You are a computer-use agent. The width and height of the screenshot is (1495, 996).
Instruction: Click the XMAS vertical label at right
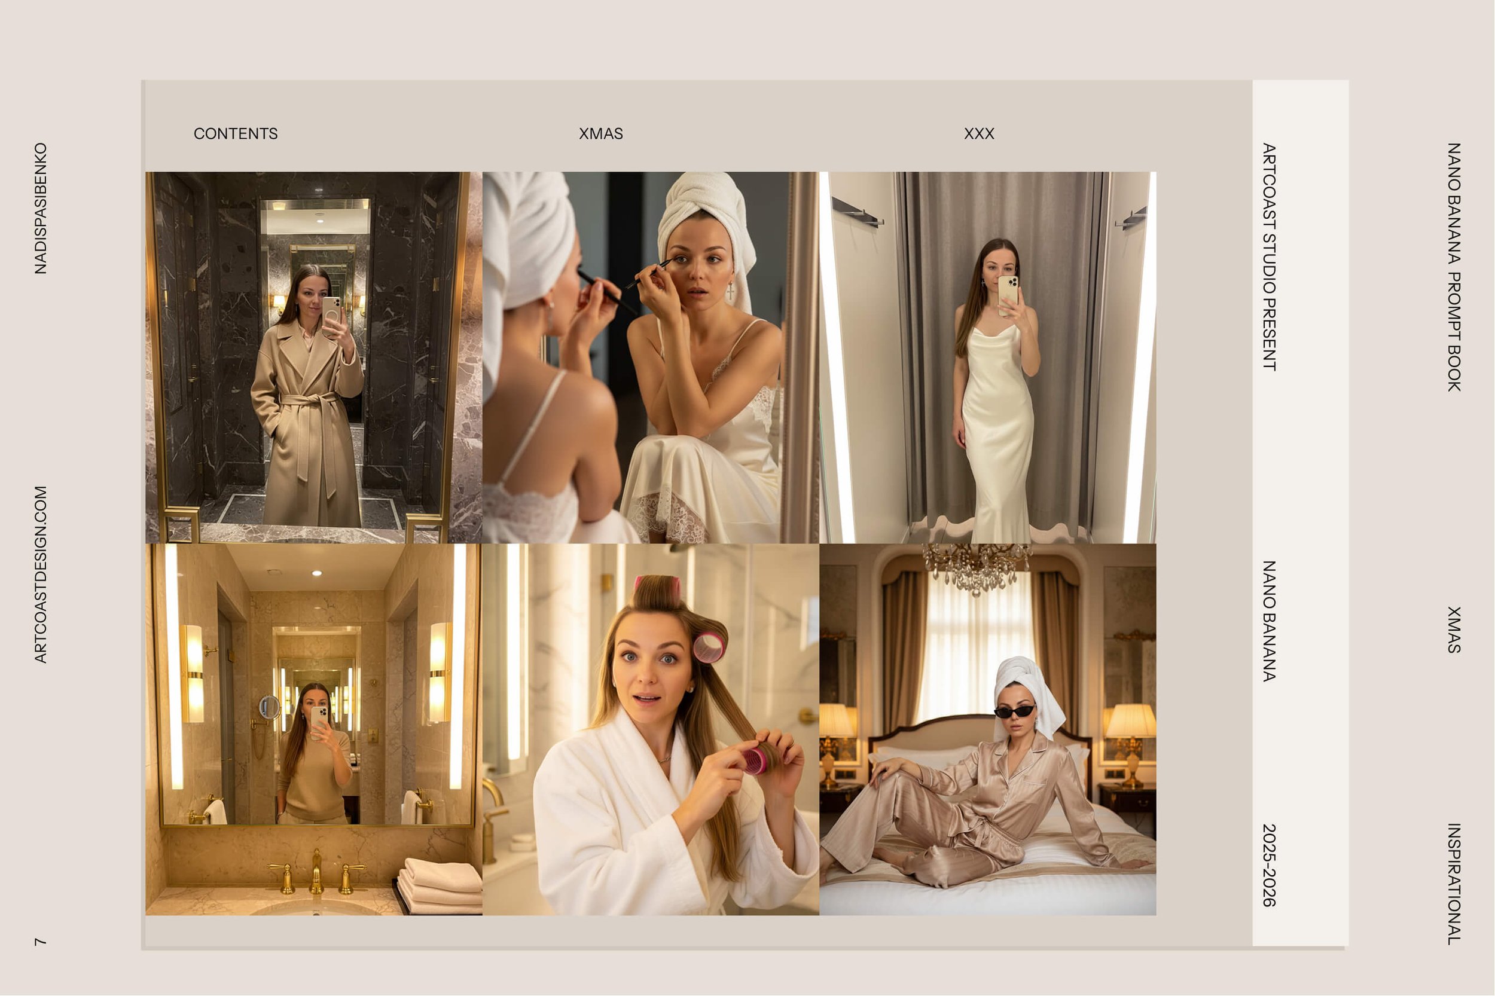click(1454, 630)
